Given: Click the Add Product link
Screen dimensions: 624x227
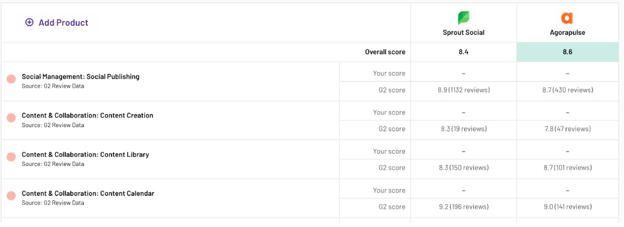Looking at the screenshot, I should point(63,23).
